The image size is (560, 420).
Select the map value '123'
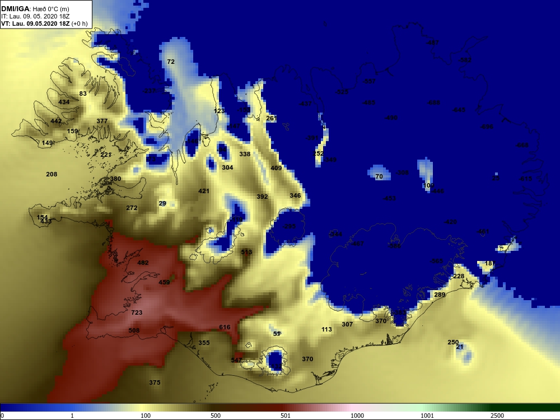pyautogui.click(x=219, y=111)
